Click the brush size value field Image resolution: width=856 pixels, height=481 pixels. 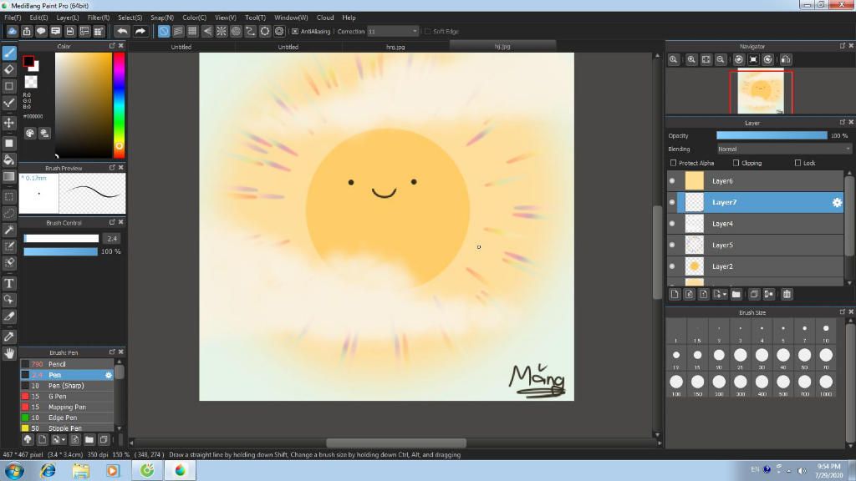coord(112,239)
